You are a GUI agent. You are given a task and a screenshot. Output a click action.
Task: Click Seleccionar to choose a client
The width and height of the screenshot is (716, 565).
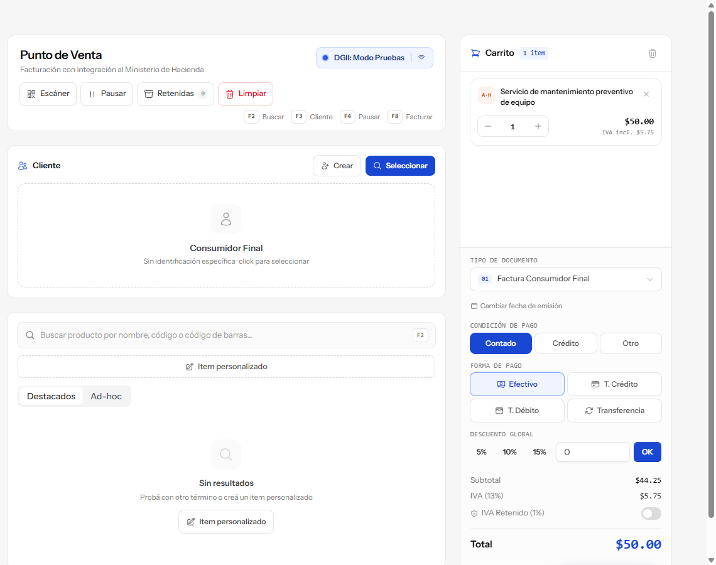point(401,166)
